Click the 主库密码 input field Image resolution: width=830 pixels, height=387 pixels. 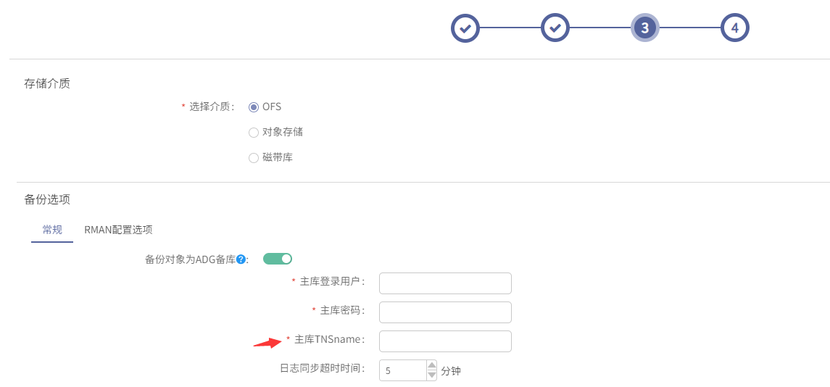[445, 312]
